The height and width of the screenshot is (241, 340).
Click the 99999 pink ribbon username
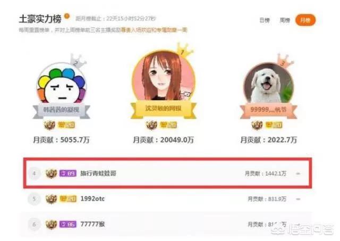(268, 110)
